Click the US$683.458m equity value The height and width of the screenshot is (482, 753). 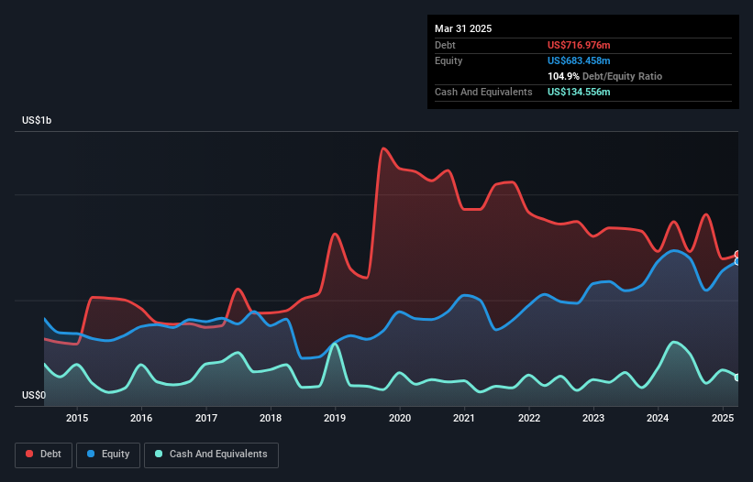pyautogui.click(x=579, y=60)
